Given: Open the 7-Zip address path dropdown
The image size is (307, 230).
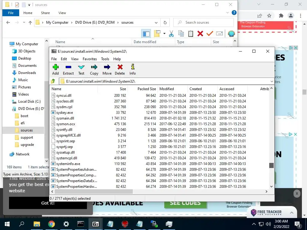Looking at the screenshot, I should coord(272,81).
